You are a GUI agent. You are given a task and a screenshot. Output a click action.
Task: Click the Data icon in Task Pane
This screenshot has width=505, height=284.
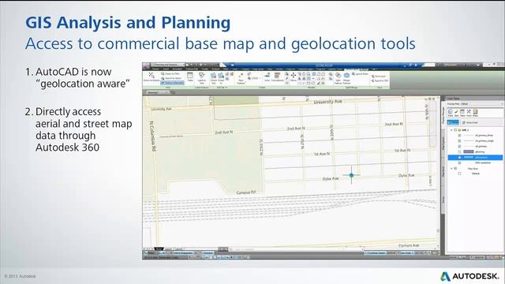tap(451, 113)
